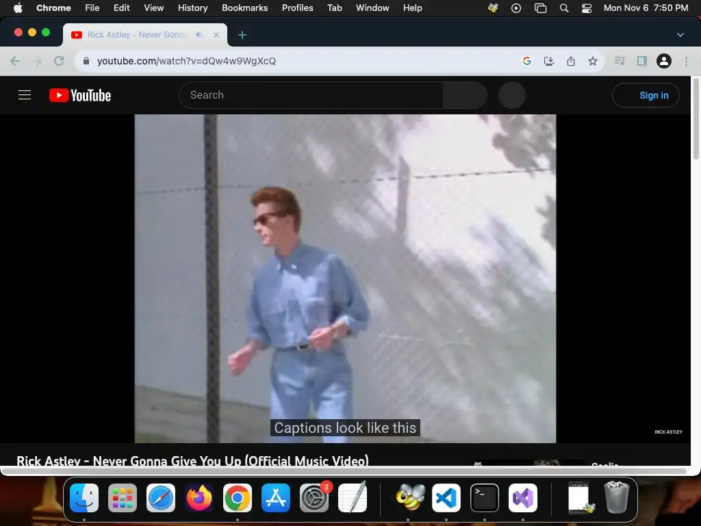701x526 pixels.
Task: Click the Stage Manager menu bar icon
Action: [541, 8]
